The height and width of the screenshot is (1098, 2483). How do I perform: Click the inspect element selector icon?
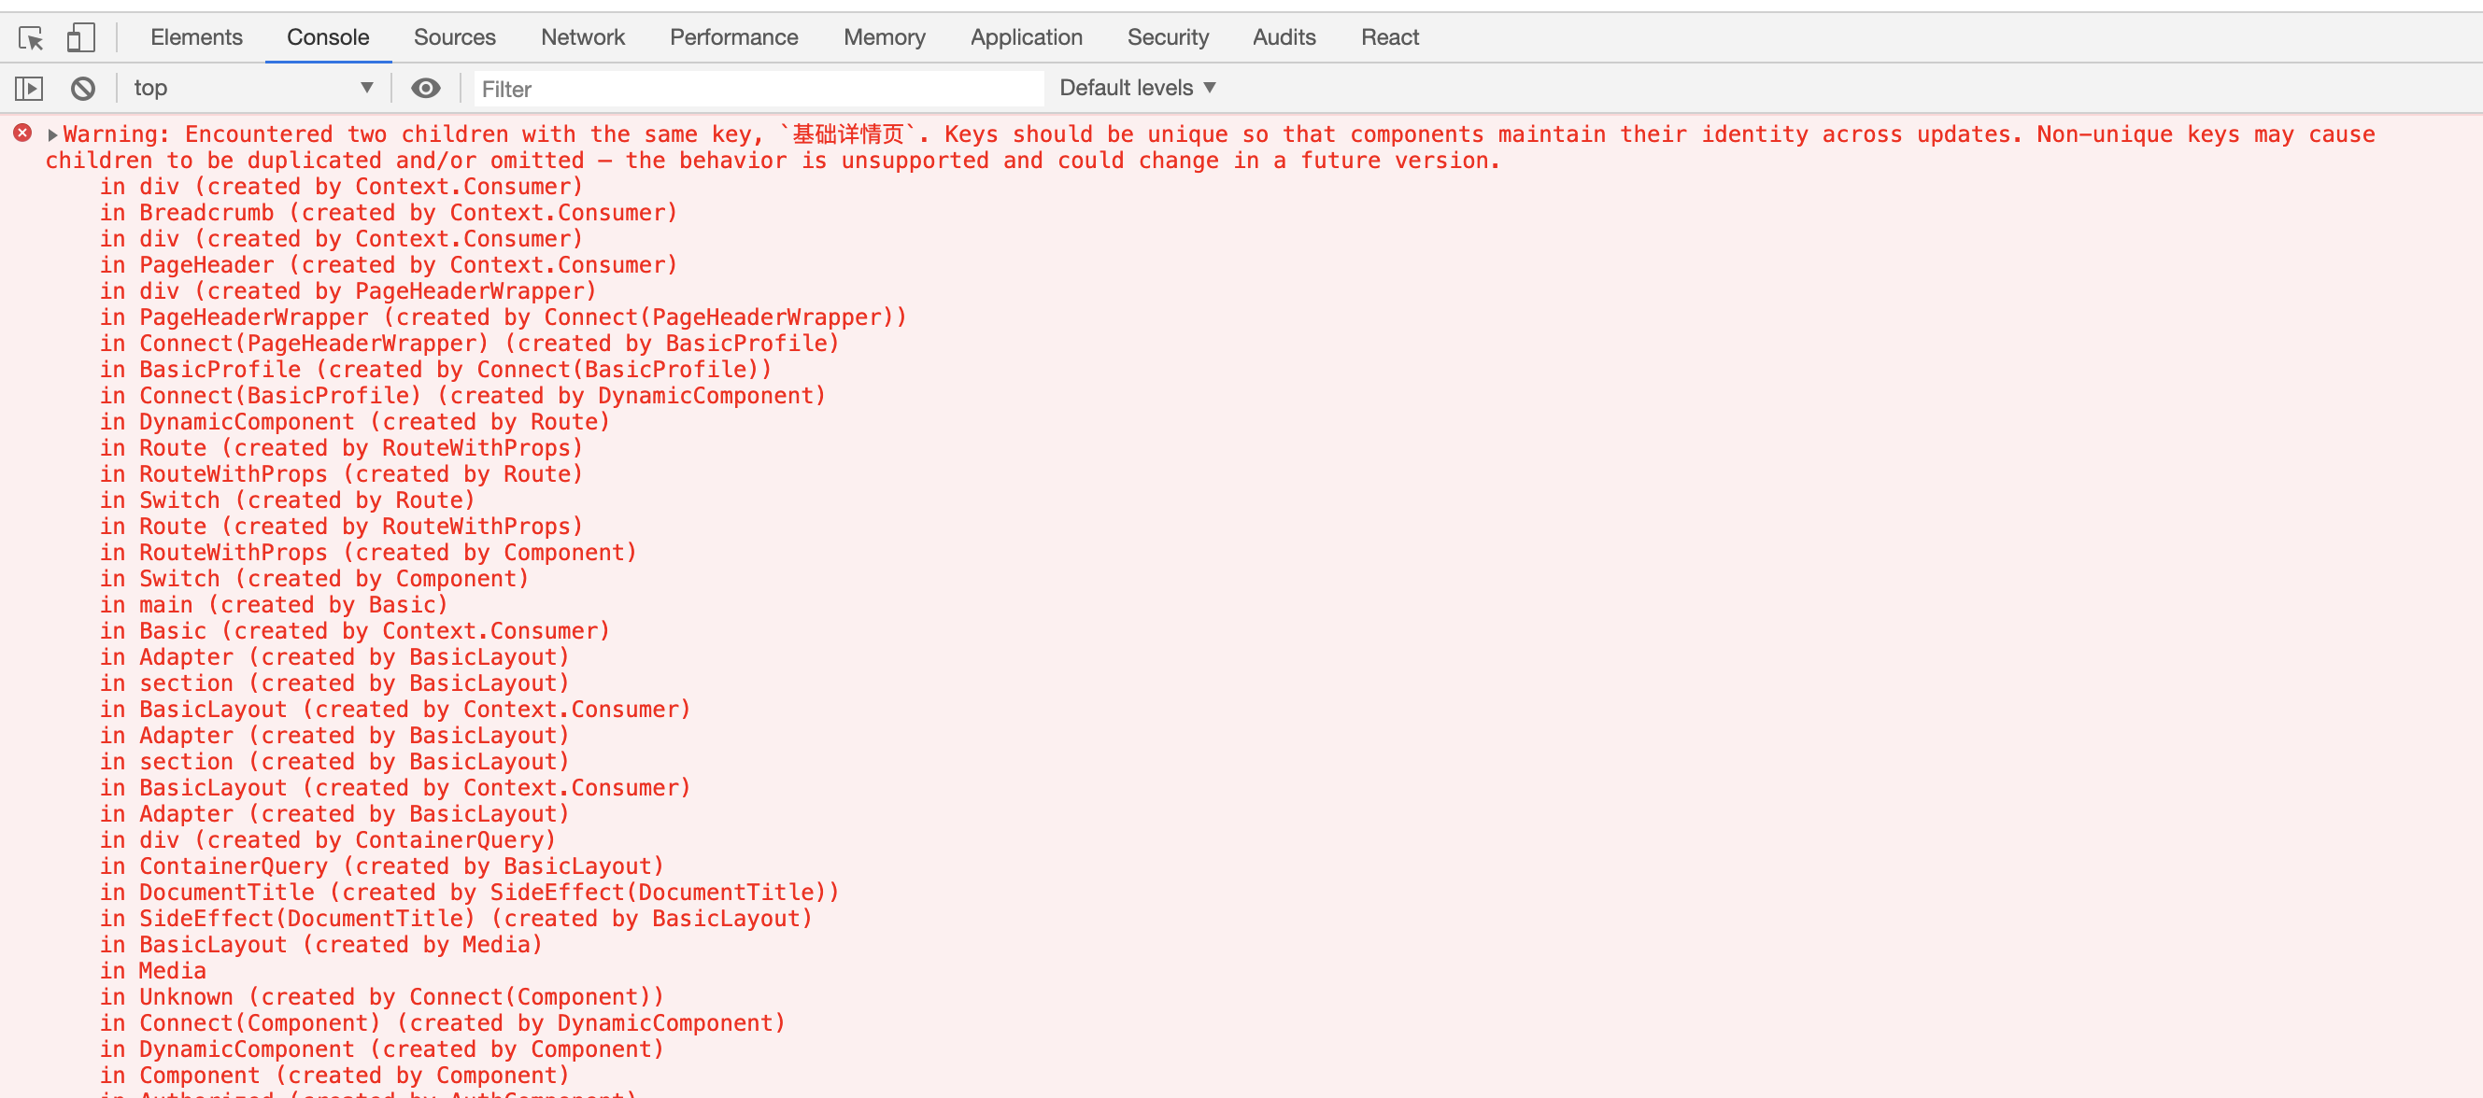pos(31,38)
